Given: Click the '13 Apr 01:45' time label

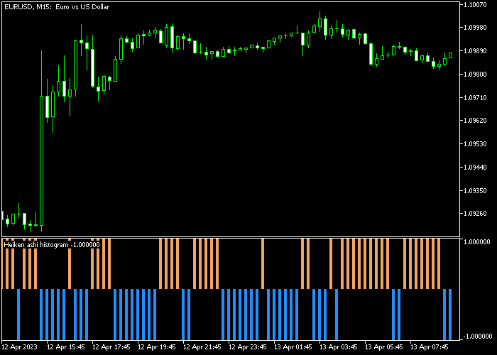Looking at the screenshot, I should pos(293,346).
